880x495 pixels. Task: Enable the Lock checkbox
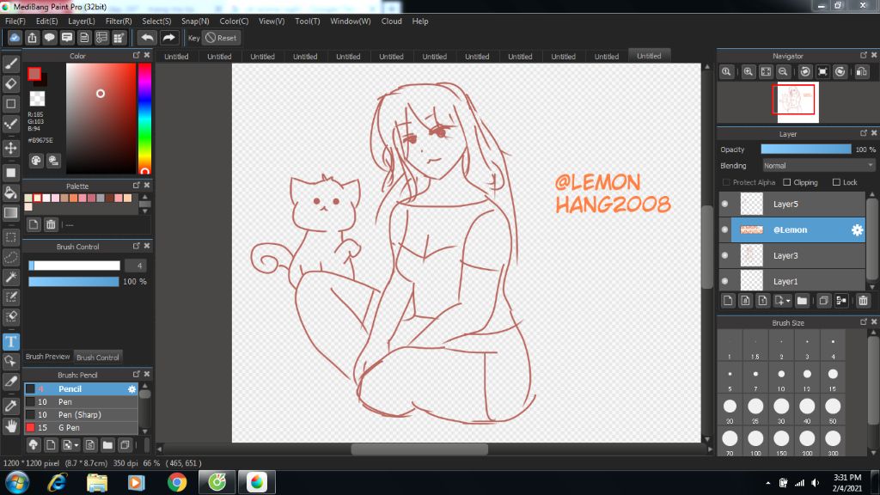pyautogui.click(x=836, y=182)
